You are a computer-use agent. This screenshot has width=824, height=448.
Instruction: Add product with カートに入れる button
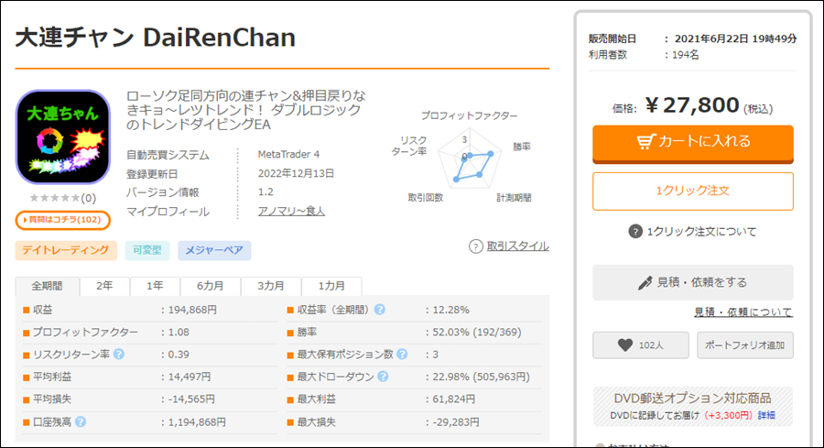tap(693, 143)
